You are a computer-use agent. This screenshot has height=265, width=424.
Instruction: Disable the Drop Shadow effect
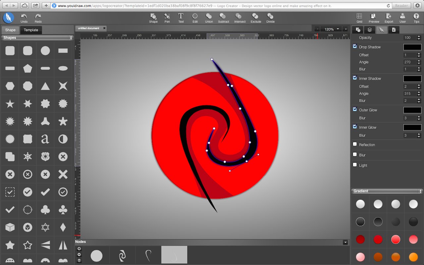point(355,46)
